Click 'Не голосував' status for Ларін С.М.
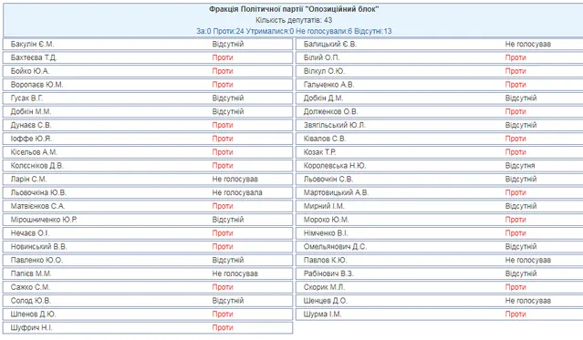Viewport: 583px width, 340px height. (x=235, y=179)
